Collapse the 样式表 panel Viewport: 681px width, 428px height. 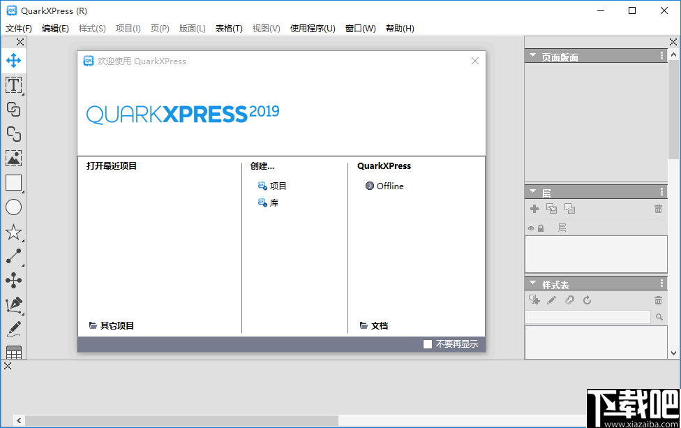coord(533,283)
